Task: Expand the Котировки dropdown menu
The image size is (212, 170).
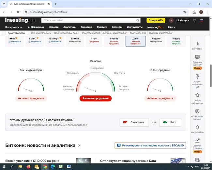Action: coord(14,27)
